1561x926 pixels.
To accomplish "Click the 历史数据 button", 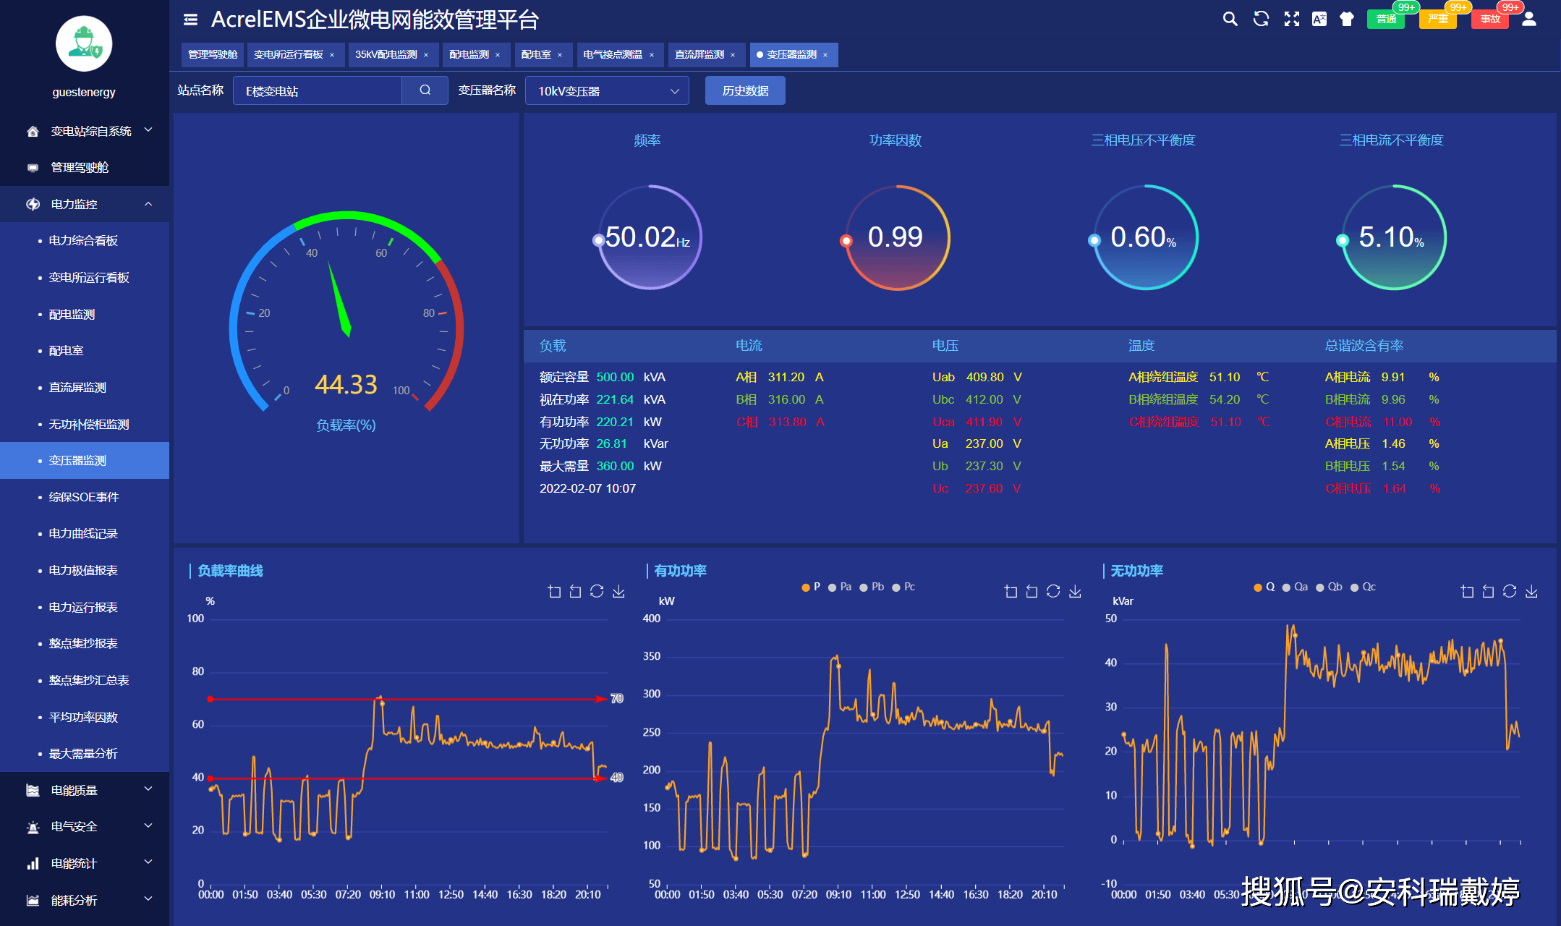I will pyautogui.click(x=745, y=90).
